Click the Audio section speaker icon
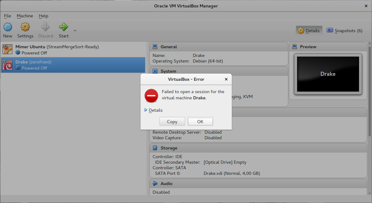 pos(155,184)
